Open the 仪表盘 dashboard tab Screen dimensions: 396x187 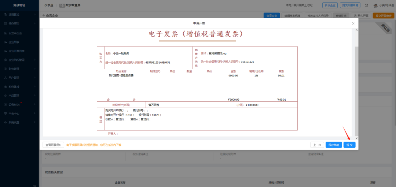[x=49, y=5]
